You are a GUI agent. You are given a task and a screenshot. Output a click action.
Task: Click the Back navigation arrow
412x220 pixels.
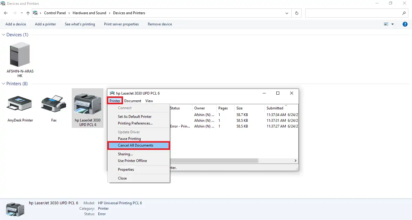[6, 13]
